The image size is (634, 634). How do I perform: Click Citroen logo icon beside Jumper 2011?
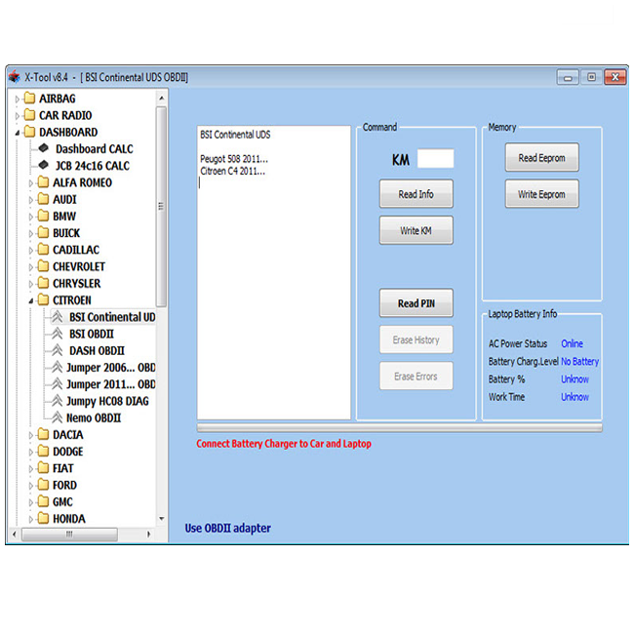(x=58, y=383)
